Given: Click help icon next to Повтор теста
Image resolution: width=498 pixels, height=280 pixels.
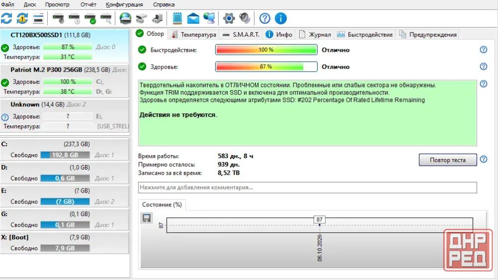Looking at the screenshot, I should pos(484,159).
